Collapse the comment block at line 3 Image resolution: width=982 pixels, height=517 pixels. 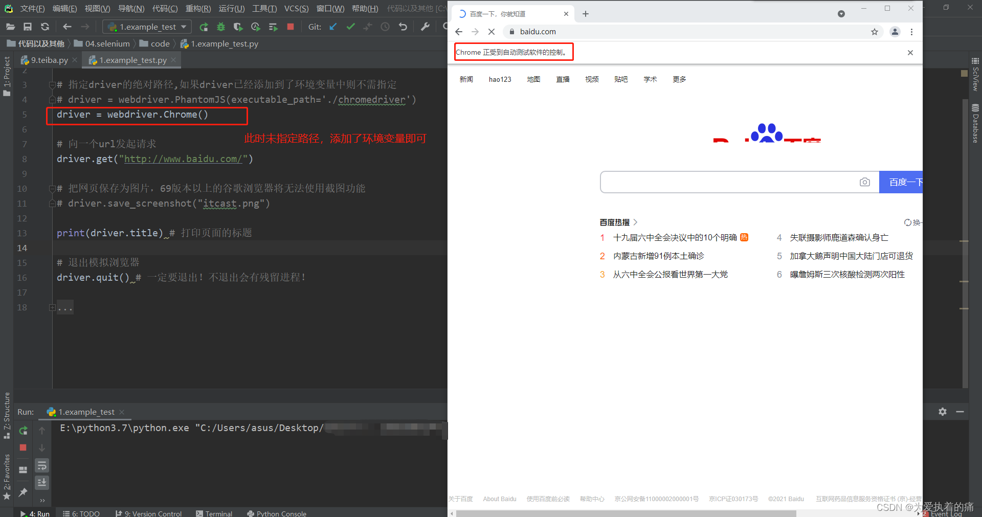tap(52, 84)
